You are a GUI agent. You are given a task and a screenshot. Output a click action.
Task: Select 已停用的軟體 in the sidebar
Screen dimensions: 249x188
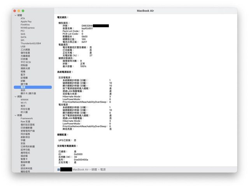pos(28,146)
